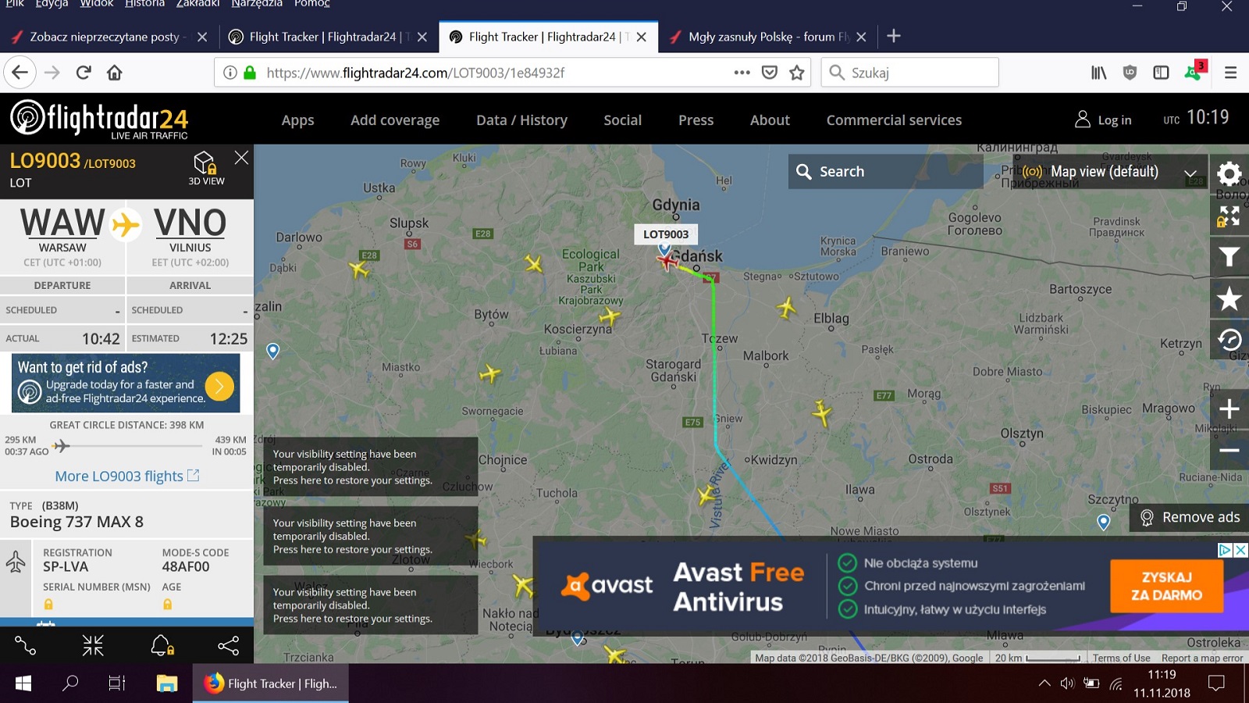This screenshot has height=703, width=1249.
Task: Toggle Firefox sidebar view
Action: click(x=1161, y=73)
